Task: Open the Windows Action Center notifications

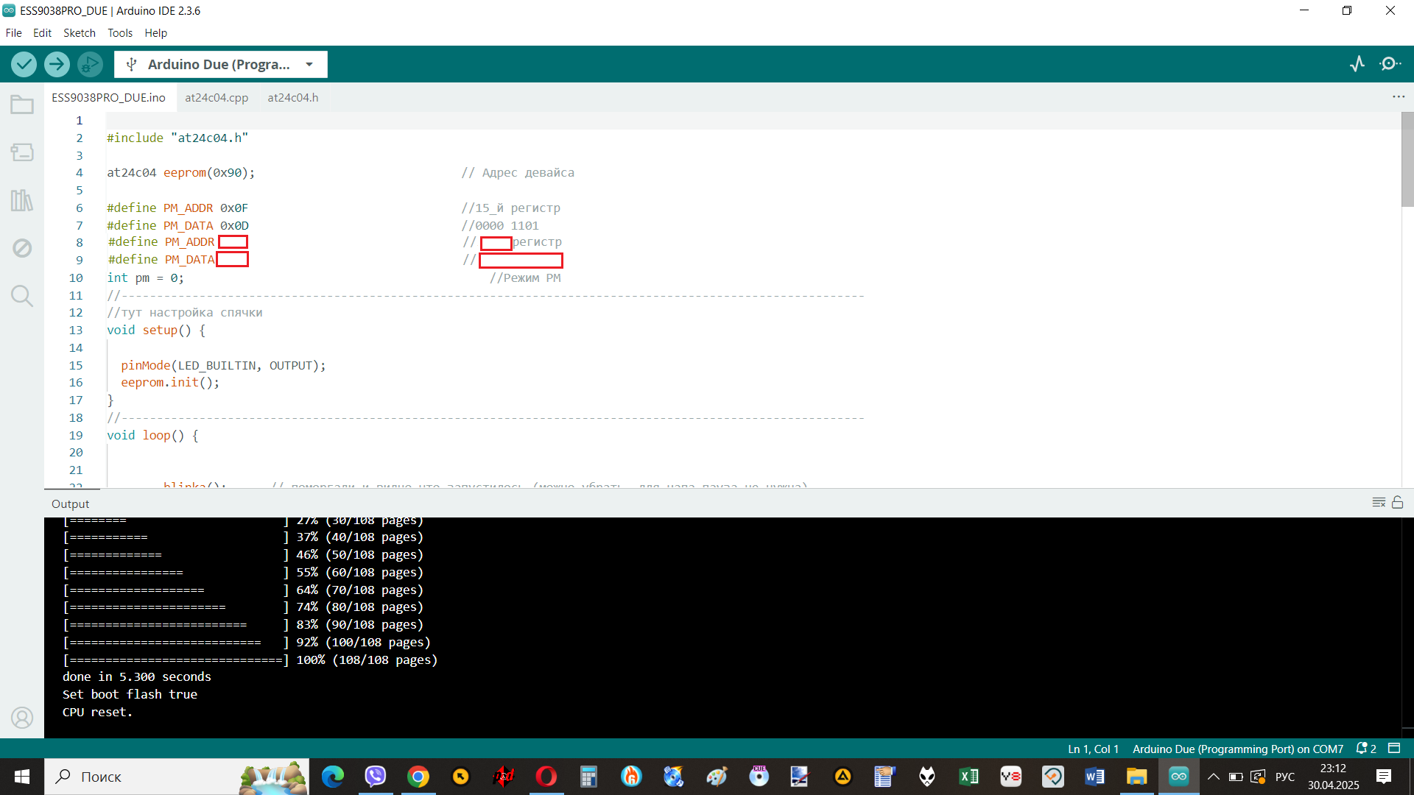Action: [x=1384, y=777]
